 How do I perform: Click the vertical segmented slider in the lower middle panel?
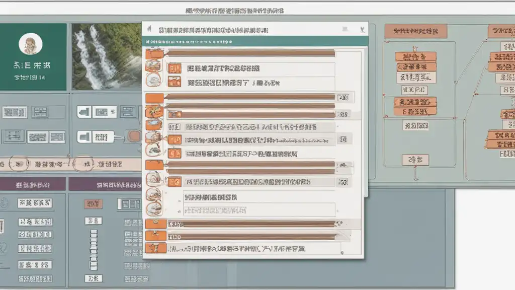tap(93, 250)
